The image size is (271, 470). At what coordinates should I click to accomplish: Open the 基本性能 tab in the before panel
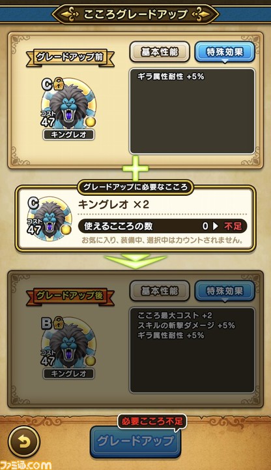[x=160, y=52]
